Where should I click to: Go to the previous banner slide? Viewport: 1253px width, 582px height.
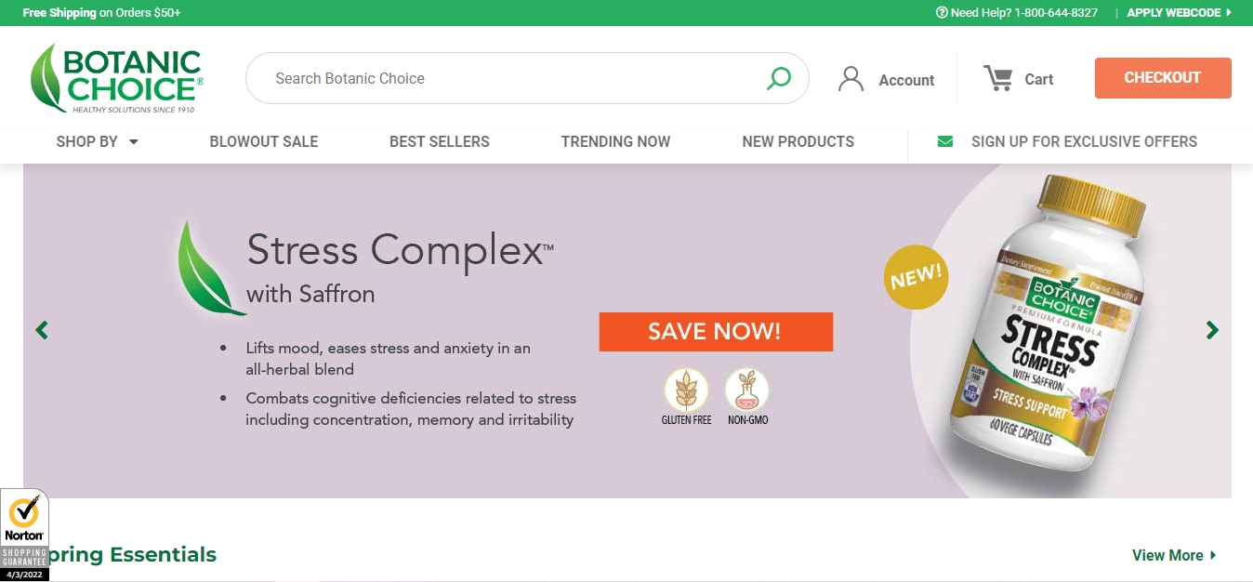tap(42, 330)
